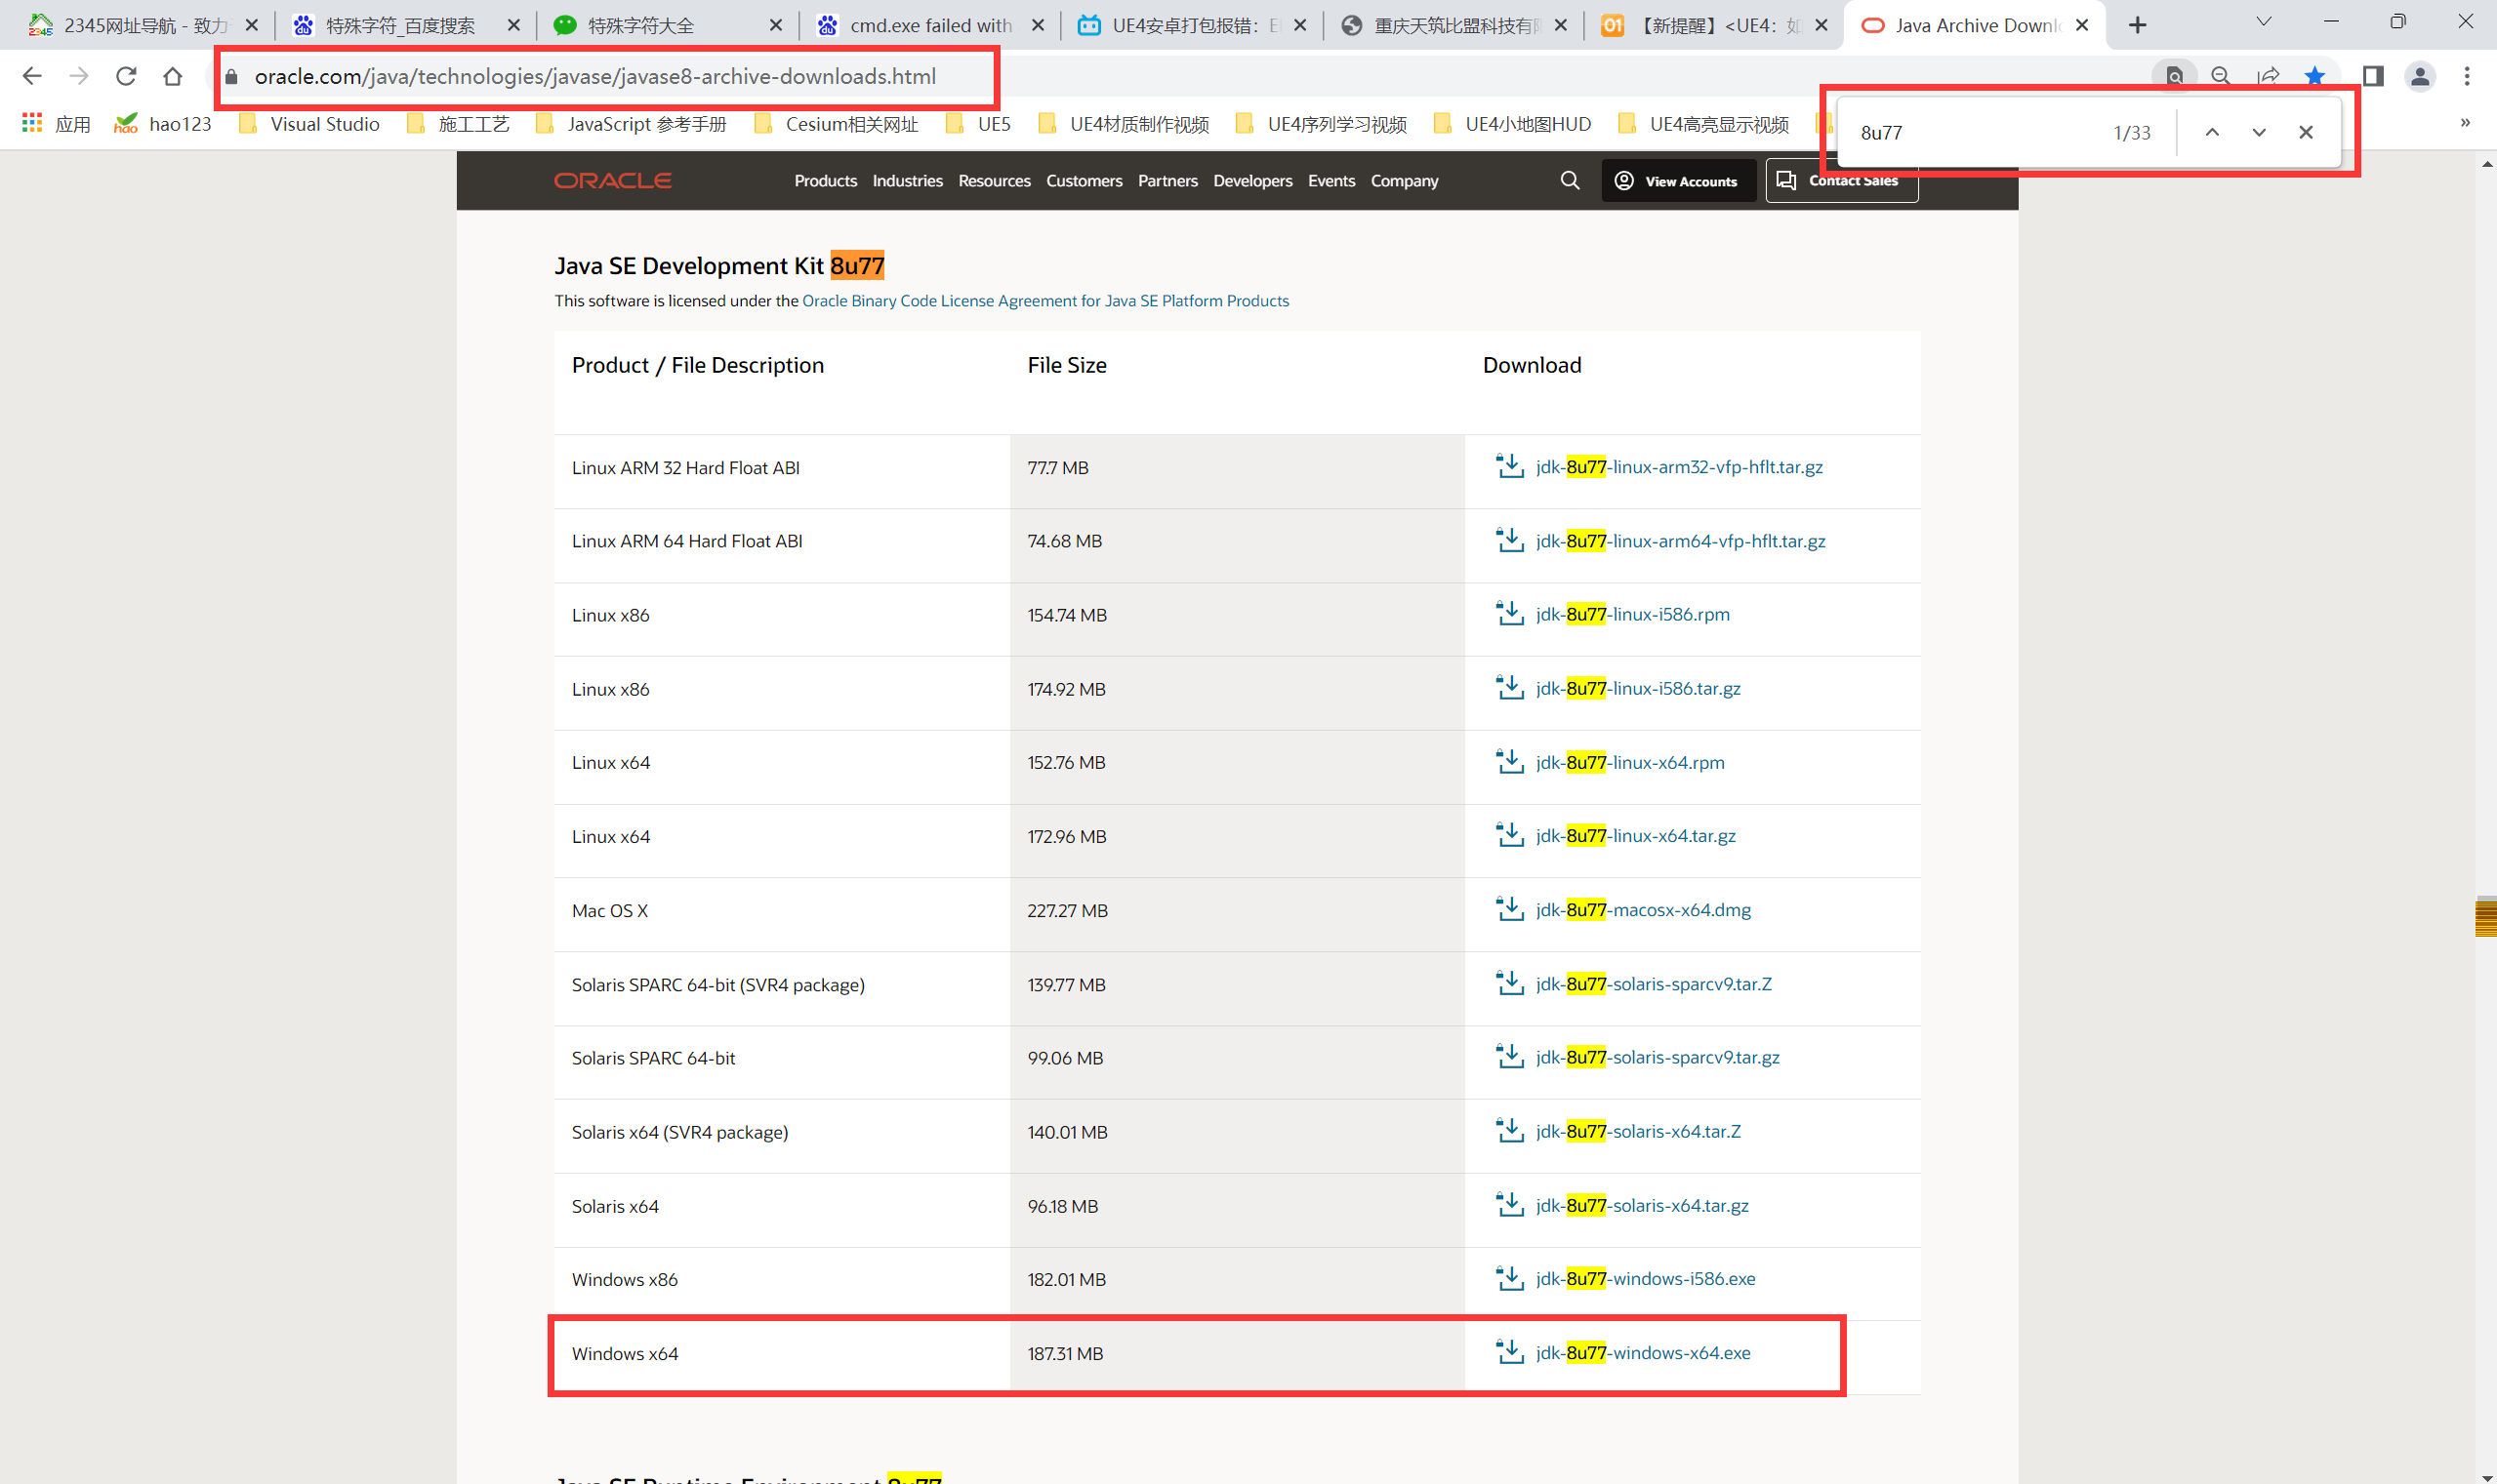The height and width of the screenshot is (1484, 2497).
Task: Show more hidden bookmarks
Action: click(x=2465, y=123)
